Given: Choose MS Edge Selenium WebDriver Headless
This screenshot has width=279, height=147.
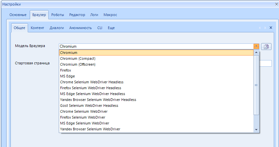Looking at the screenshot, I should 156,94.
